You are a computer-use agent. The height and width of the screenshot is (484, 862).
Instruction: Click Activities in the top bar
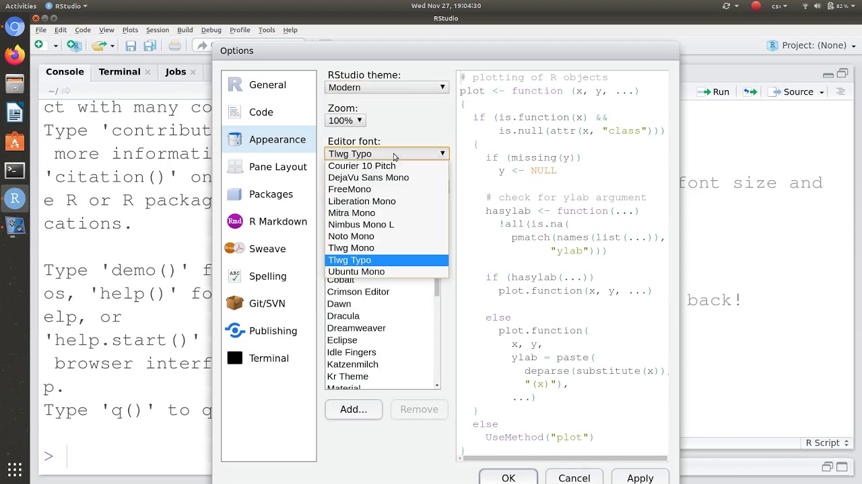pyautogui.click(x=21, y=6)
